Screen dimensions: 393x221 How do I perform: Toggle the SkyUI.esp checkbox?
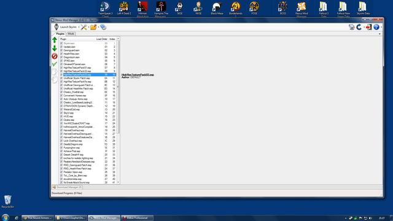coord(61,113)
